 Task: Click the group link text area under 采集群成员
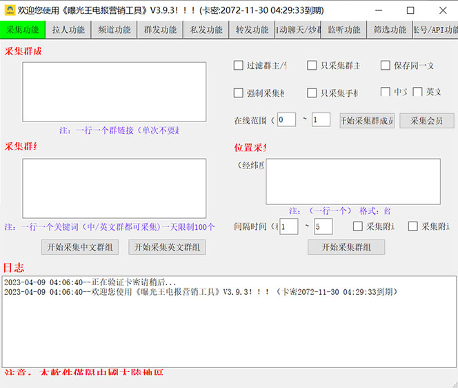[114, 92]
